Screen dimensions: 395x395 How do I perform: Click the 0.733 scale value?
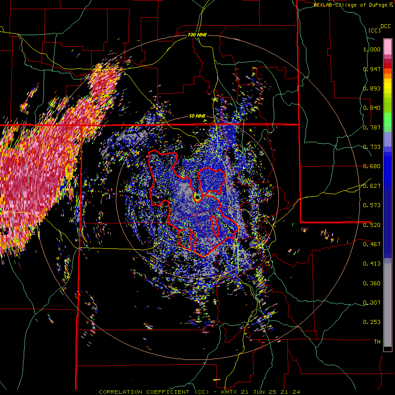[x=372, y=147]
